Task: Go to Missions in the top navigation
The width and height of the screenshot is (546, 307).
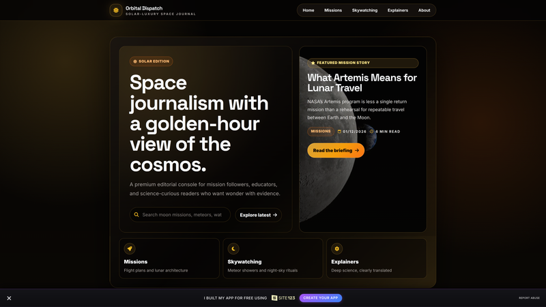Action: tap(333, 10)
